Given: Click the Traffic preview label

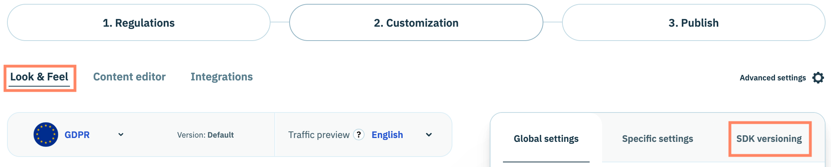Looking at the screenshot, I should click(319, 135).
